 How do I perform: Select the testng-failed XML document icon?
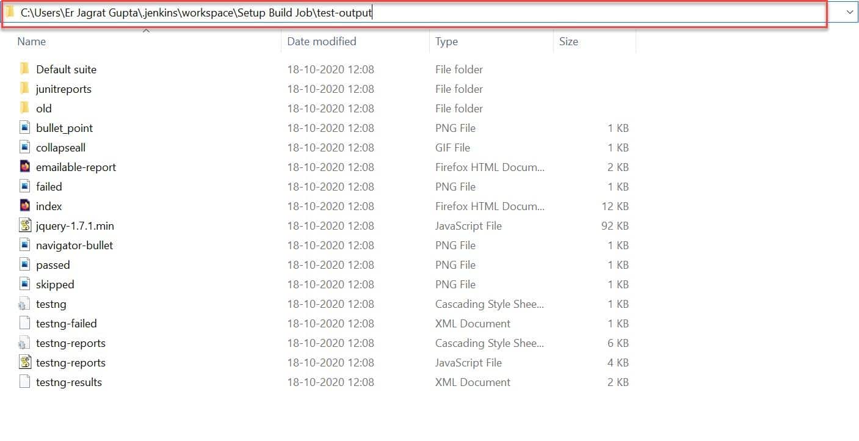(x=24, y=323)
